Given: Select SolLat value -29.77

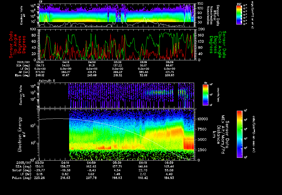Looking at the screenshot, I should click(x=39, y=170).
